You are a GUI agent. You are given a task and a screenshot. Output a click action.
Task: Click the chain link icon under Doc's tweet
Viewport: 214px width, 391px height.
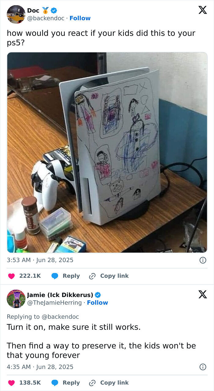pyautogui.click(x=92, y=276)
